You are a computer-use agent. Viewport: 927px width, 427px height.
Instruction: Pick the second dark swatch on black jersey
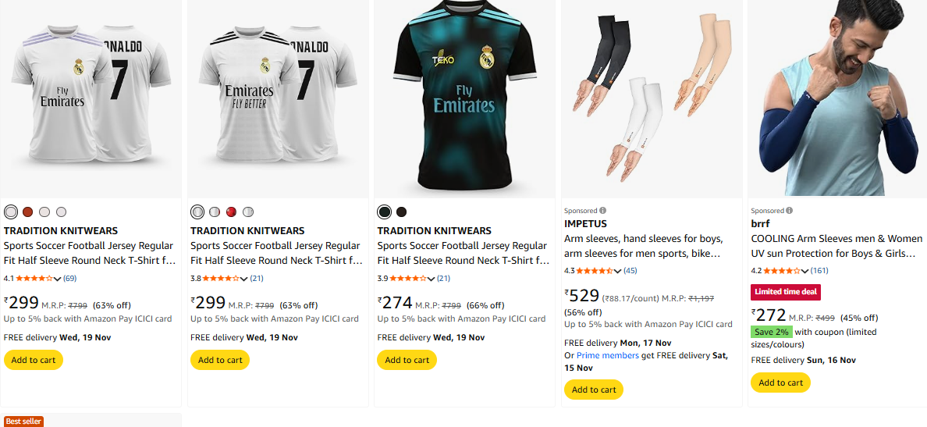pyautogui.click(x=401, y=212)
